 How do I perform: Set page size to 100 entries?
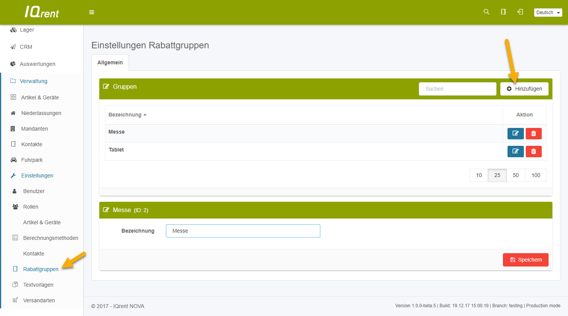pos(536,175)
